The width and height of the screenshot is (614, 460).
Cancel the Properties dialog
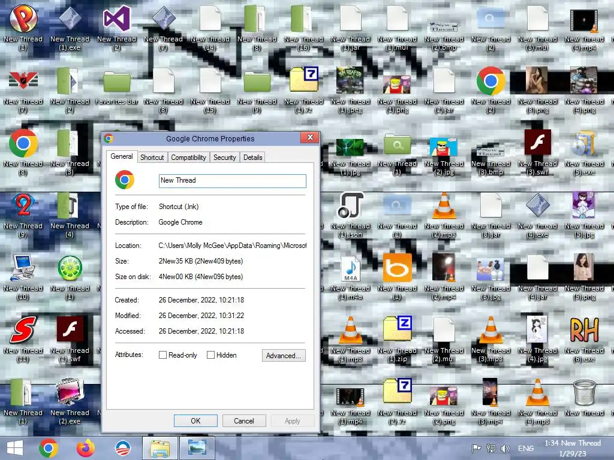click(x=244, y=421)
